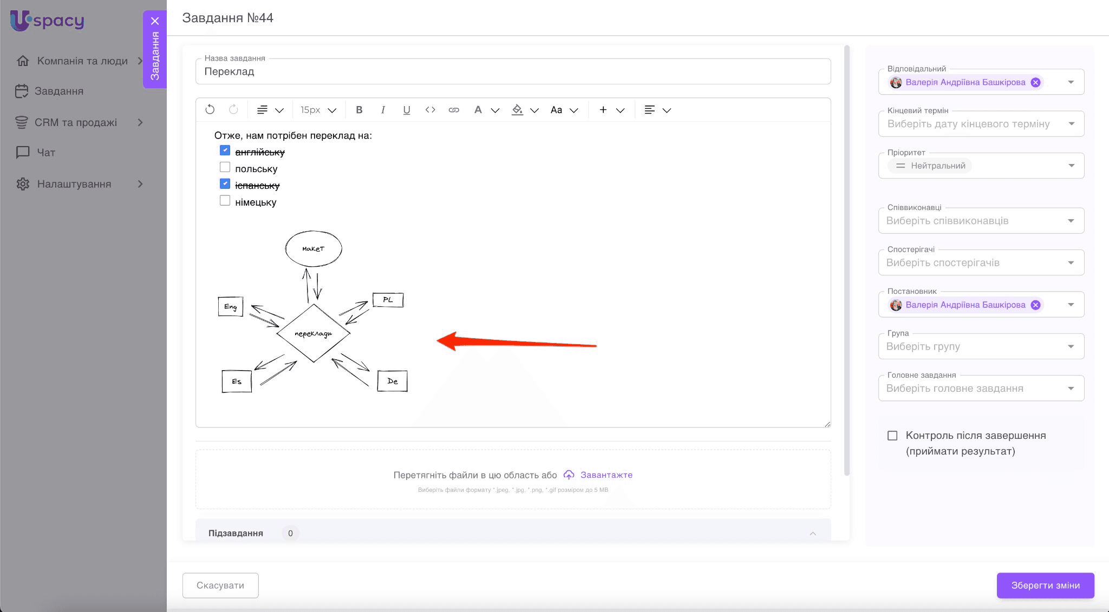1109x612 pixels.
Task: Collapse the Підзавдання section
Action: point(813,534)
